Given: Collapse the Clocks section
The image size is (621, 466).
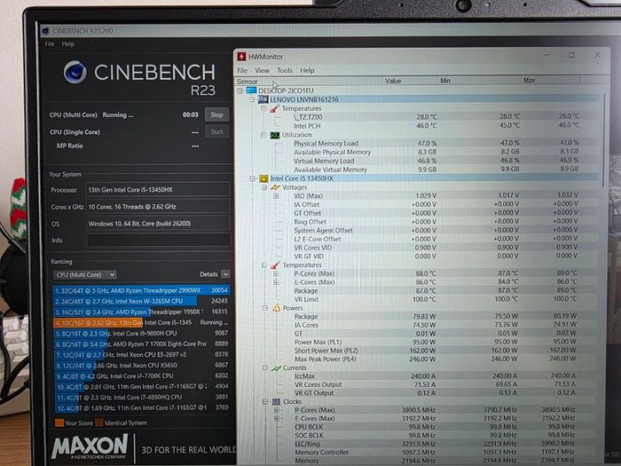Looking at the screenshot, I should (x=265, y=402).
